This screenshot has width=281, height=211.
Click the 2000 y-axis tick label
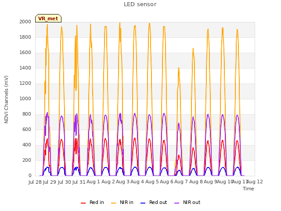(25, 22)
